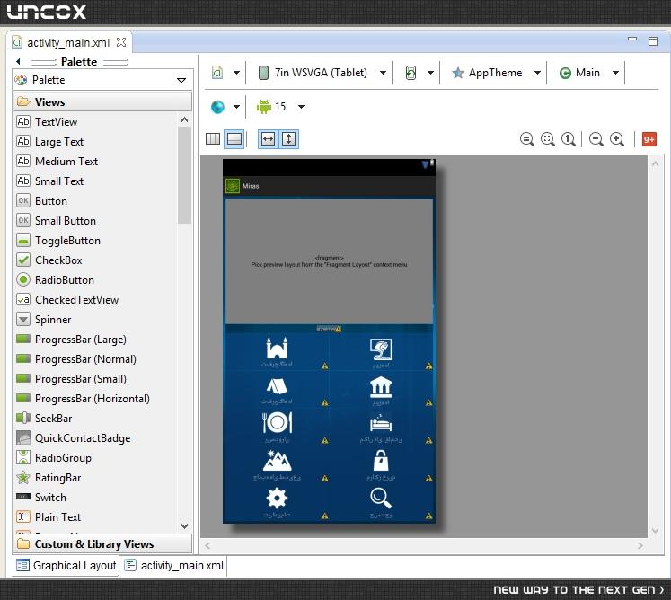Select the museum building icon in preview
Image resolution: width=671 pixels, height=600 pixels.
point(381,387)
